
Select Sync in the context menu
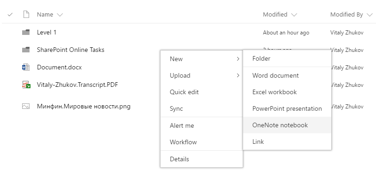click(202, 108)
